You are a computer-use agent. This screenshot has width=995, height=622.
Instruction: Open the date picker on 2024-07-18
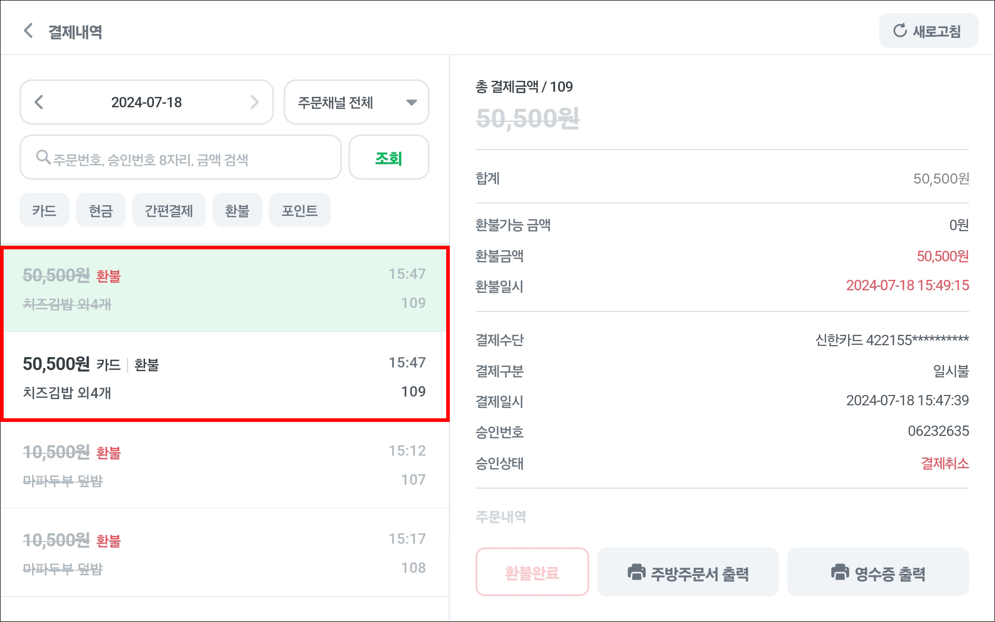coord(147,102)
